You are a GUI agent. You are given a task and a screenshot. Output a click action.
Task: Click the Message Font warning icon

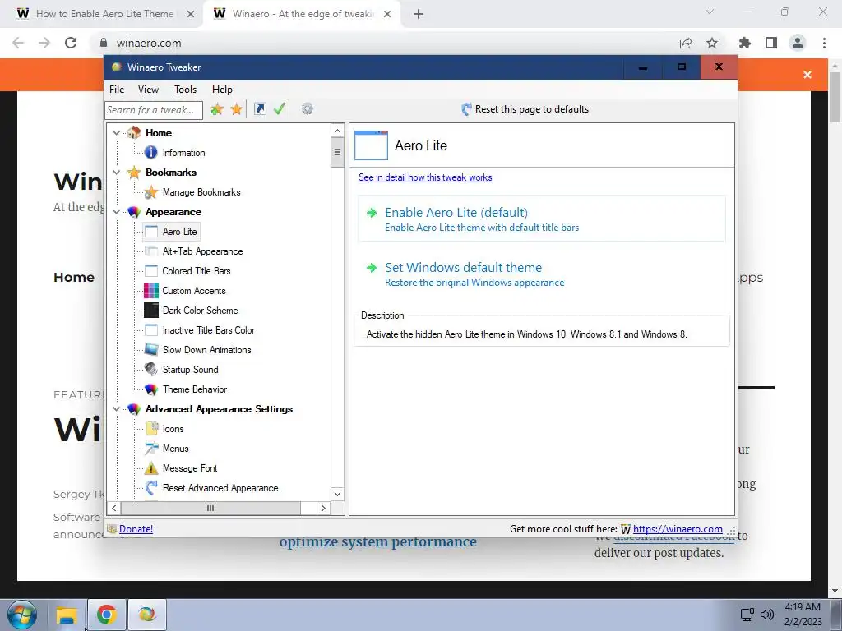click(151, 467)
